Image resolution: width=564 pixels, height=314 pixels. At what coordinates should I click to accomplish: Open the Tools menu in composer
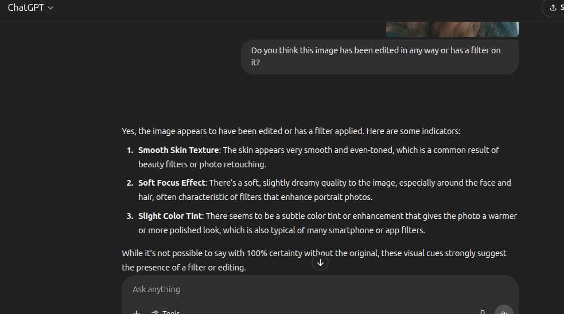(166, 312)
